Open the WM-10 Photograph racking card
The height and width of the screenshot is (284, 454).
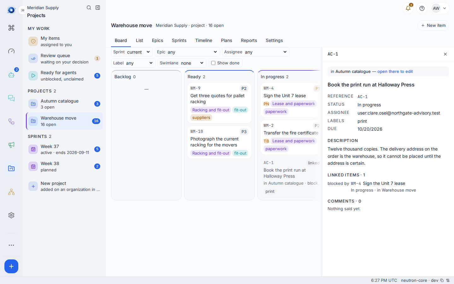coord(219,142)
